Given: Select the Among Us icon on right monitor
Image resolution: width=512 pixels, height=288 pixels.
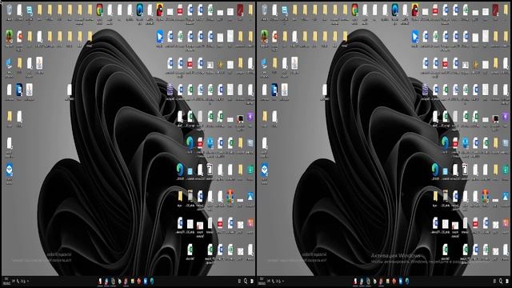Looking at the screenshot, I should (x=415, y=10).
